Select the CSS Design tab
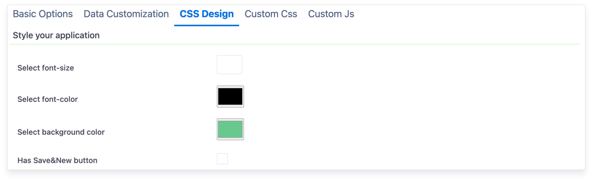 [x=207, y=14]
